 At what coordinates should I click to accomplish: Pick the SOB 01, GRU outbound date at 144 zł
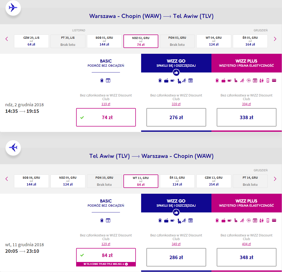click(x=104, y=41)
